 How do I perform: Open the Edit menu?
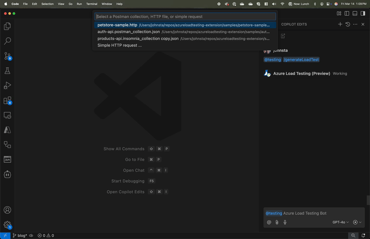35,4
